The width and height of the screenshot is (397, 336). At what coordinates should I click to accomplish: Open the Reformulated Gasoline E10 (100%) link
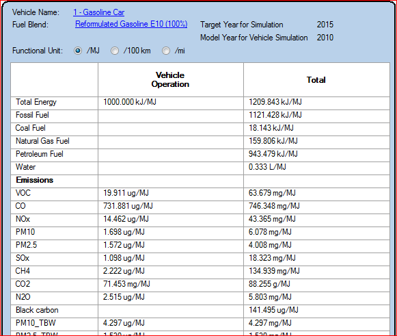point(131,24)
